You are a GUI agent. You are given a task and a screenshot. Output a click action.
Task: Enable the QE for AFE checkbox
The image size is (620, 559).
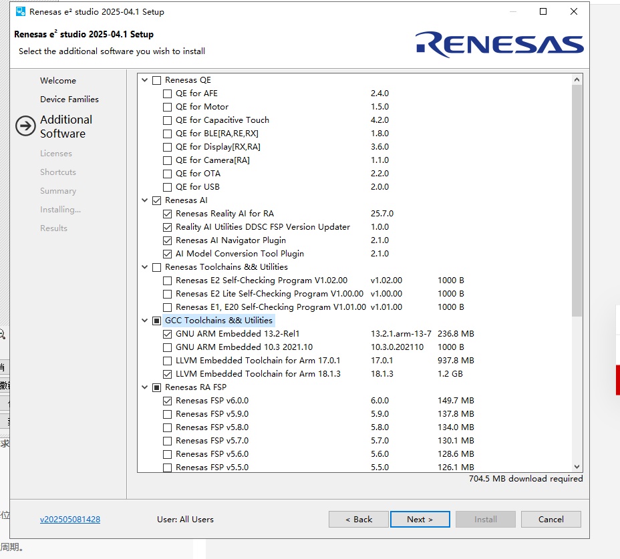coord(167,94)
